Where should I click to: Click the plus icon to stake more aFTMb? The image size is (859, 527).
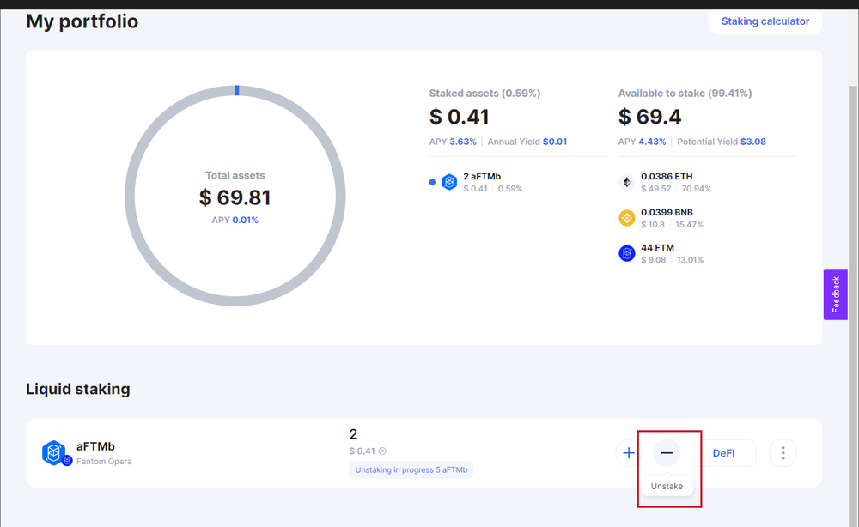click(x=628, y=452)
